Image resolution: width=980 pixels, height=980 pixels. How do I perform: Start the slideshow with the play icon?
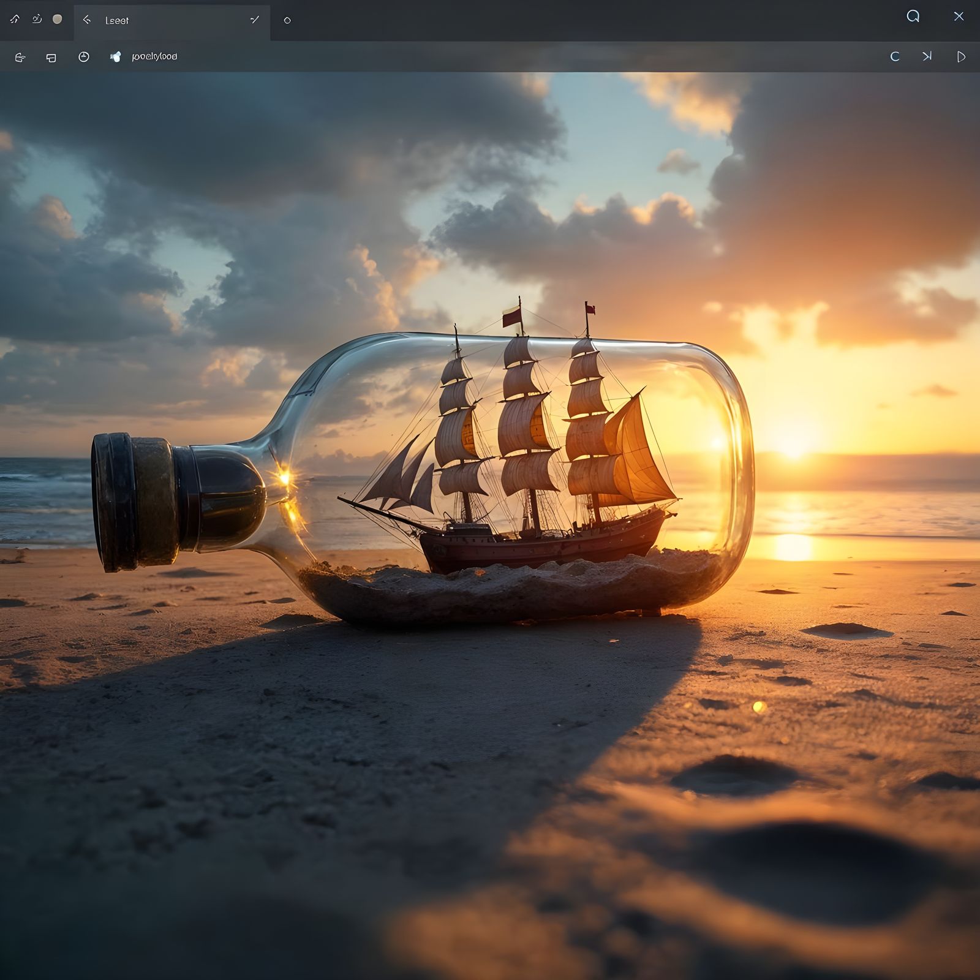962,56
